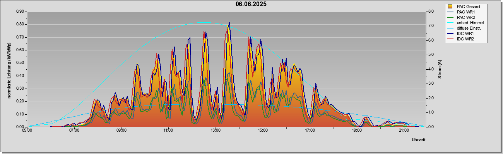The image size is (503, 154).
Task: Click the Uhrzeit axis label
Action: 419,140
